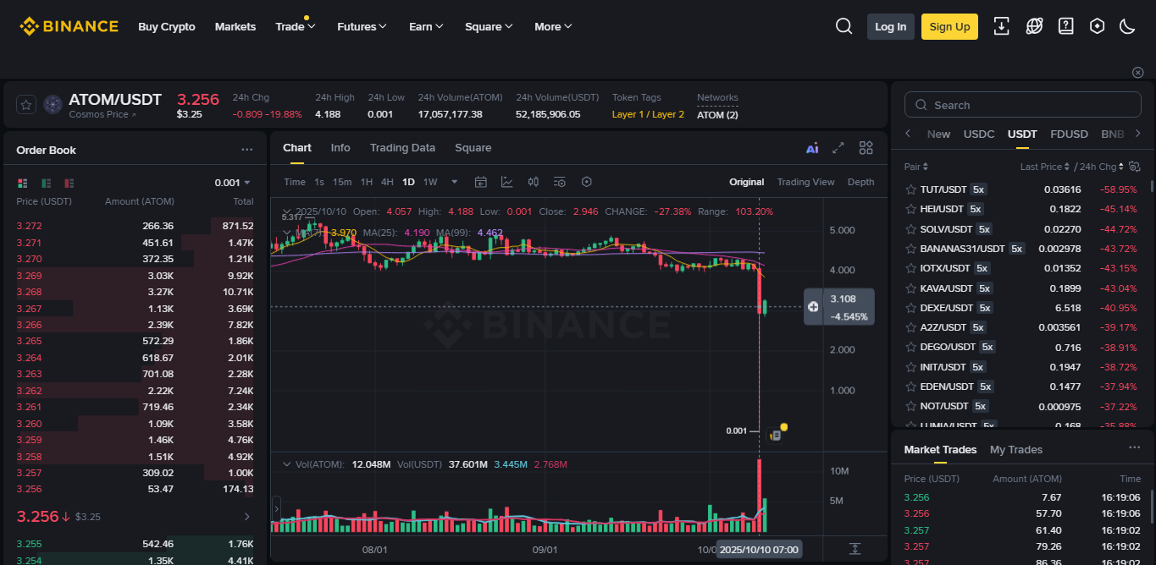Click the candlestick chart style icon
Screen dimensions: 1156x565
pyautogui.click(x=534, y=182)
